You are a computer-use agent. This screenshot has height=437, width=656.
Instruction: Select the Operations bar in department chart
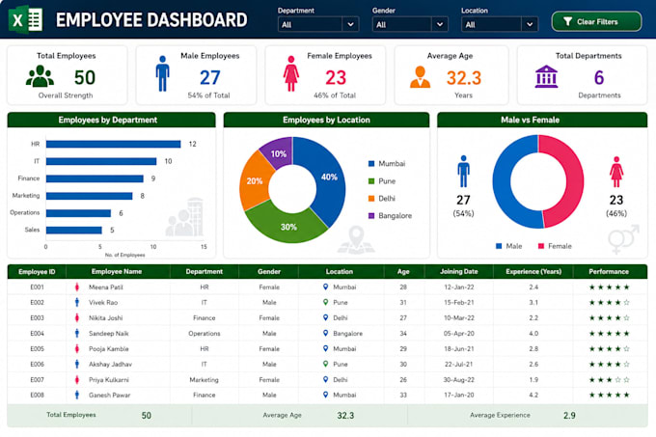click(79, 213)
